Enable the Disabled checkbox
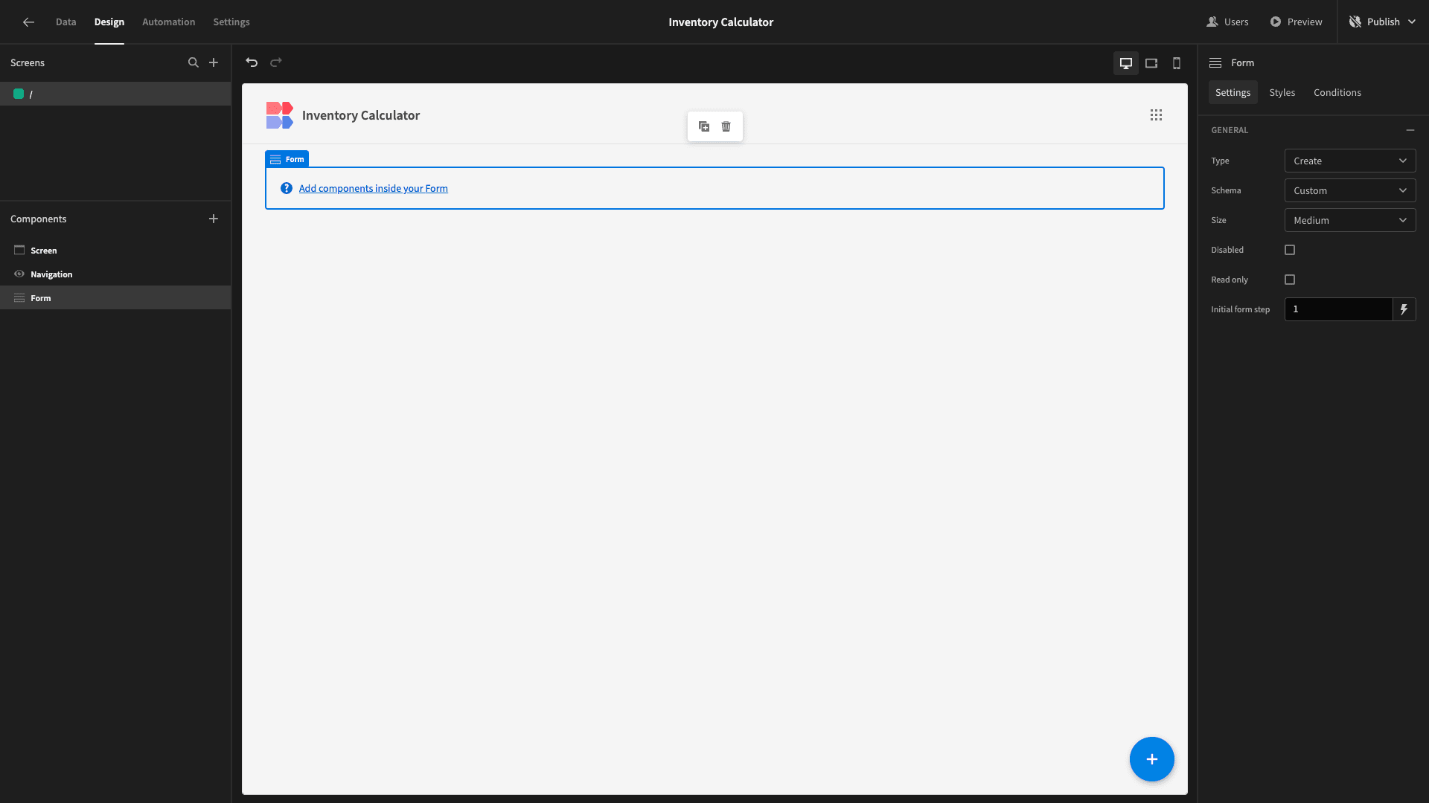 (x=1290, y=250)
